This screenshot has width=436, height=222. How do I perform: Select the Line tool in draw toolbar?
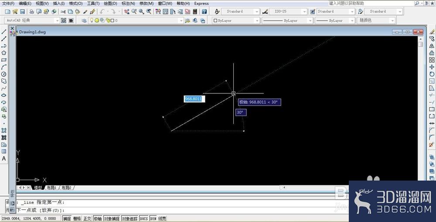(x=4, y=32)
